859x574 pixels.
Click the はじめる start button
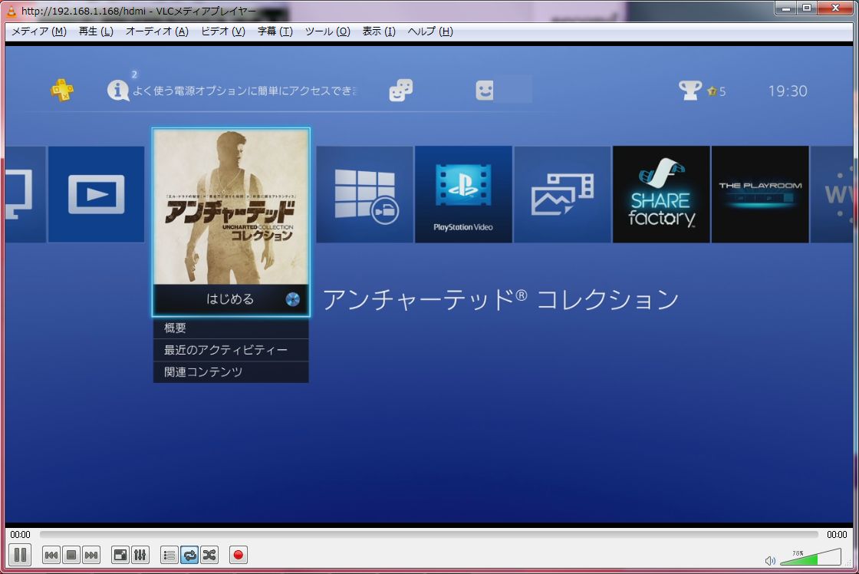pos(231,299)
